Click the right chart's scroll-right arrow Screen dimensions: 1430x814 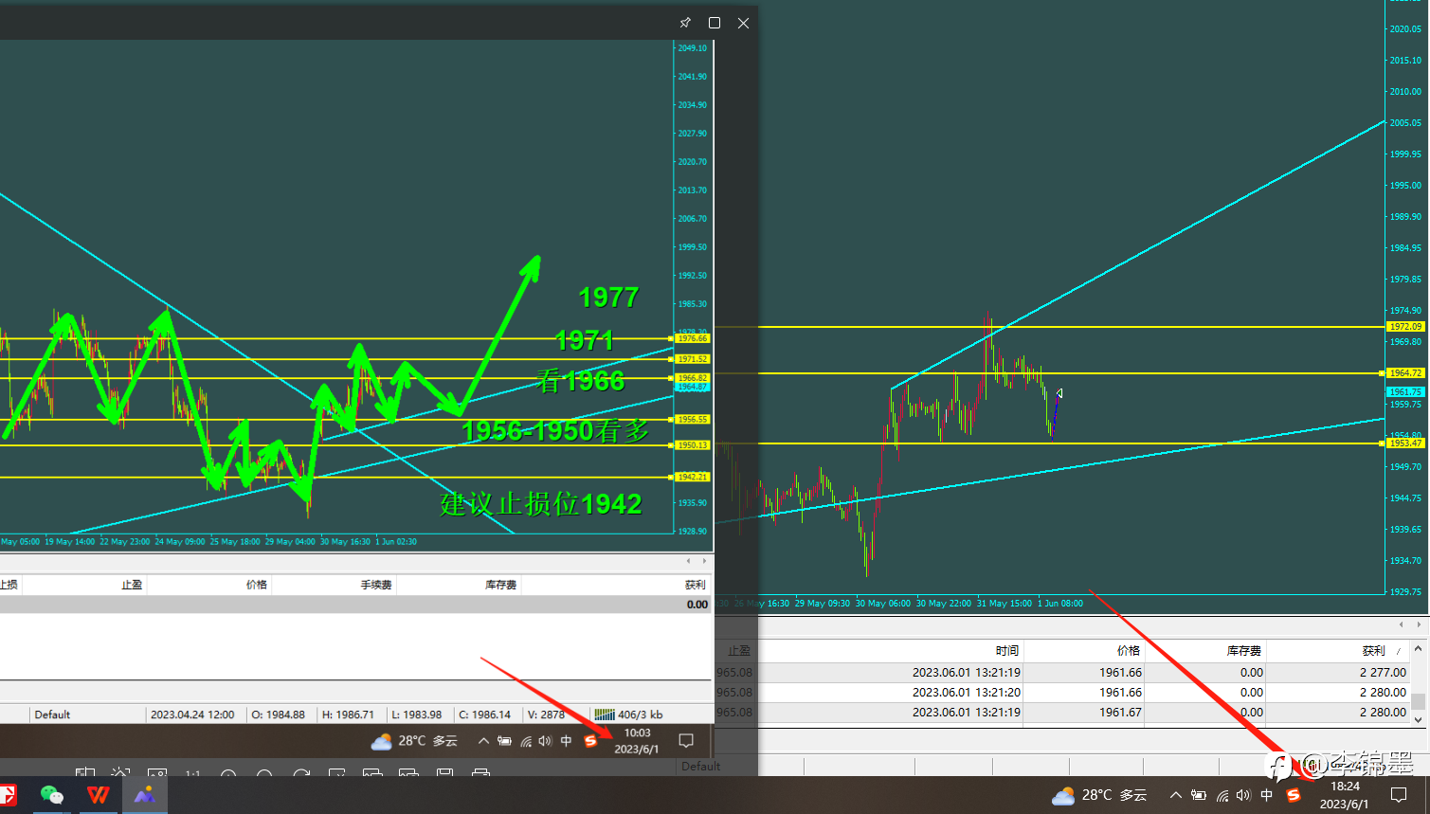(x=1419, y=624)
